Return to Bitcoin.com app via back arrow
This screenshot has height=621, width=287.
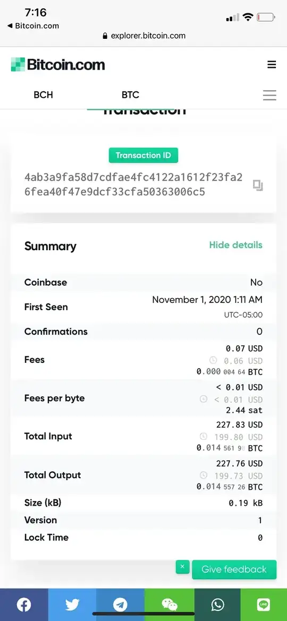pyautogui.click(x=33, y=26)
